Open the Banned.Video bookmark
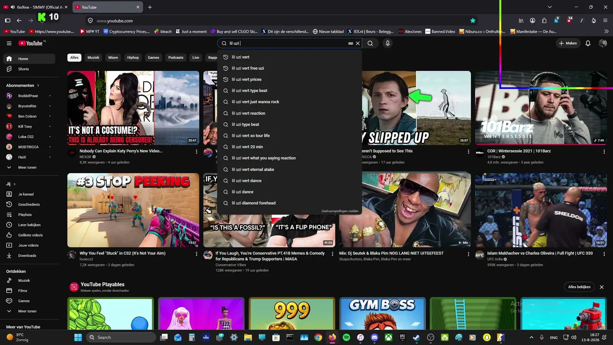The width and height of the screenshot is (613, 345). (440, 32)
